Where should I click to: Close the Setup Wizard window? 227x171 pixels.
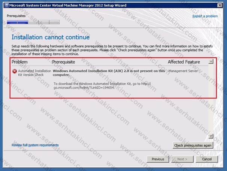click(x=219, y=5)
